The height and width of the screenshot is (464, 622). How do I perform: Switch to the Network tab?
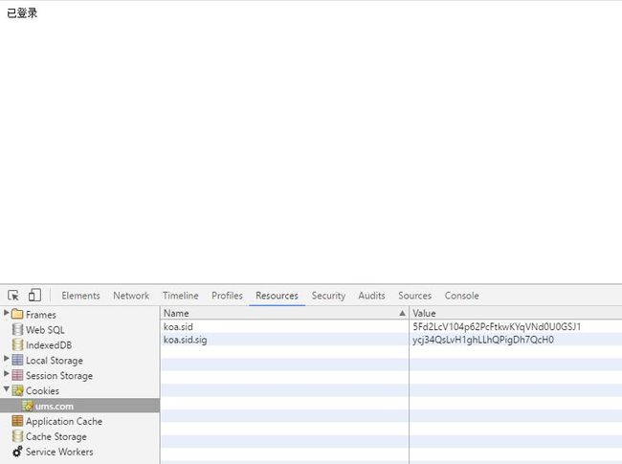click(x=131, y=296)
